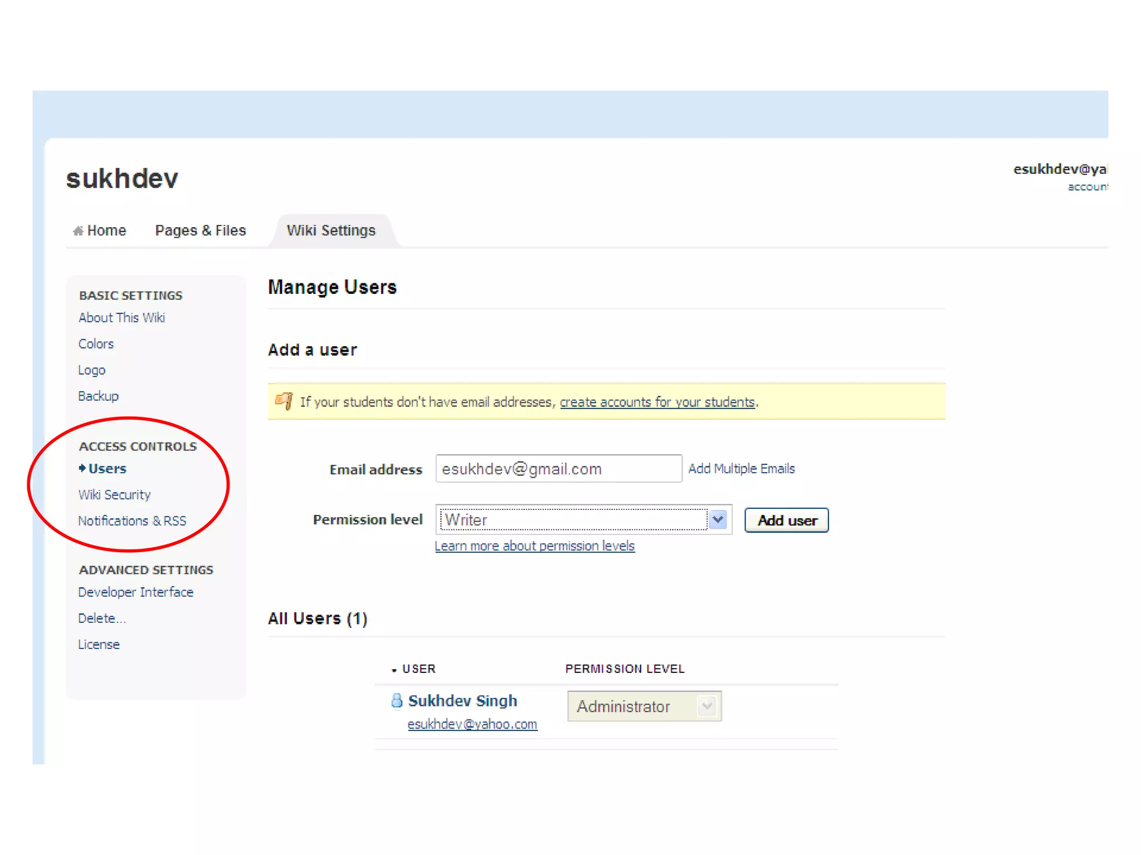Click the USER column sort arrow
This screenshot has width=1141, height=855.
point(394,670)
